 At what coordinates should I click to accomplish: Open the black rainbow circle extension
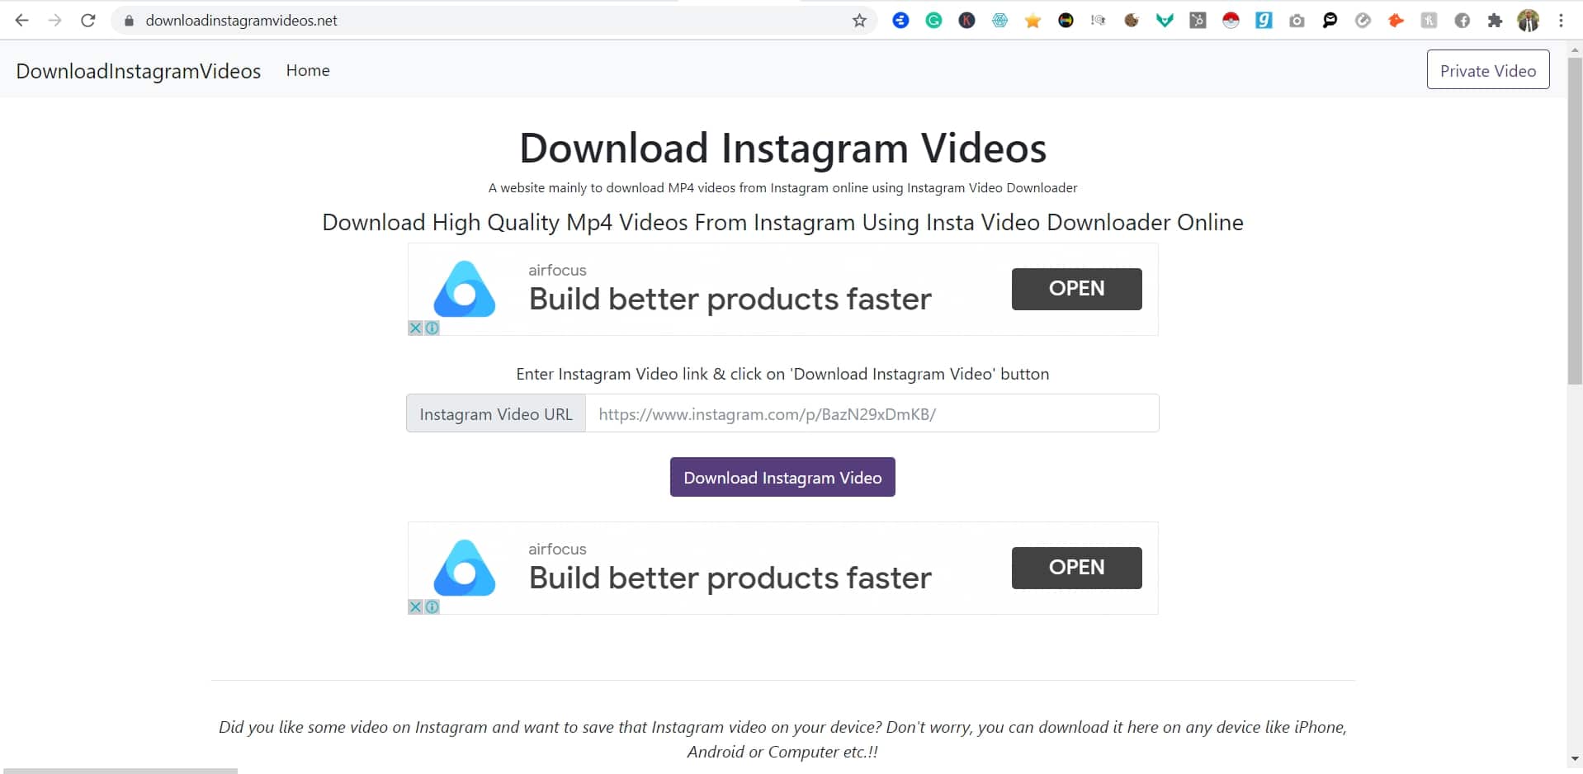click(x=1066, y=21)
